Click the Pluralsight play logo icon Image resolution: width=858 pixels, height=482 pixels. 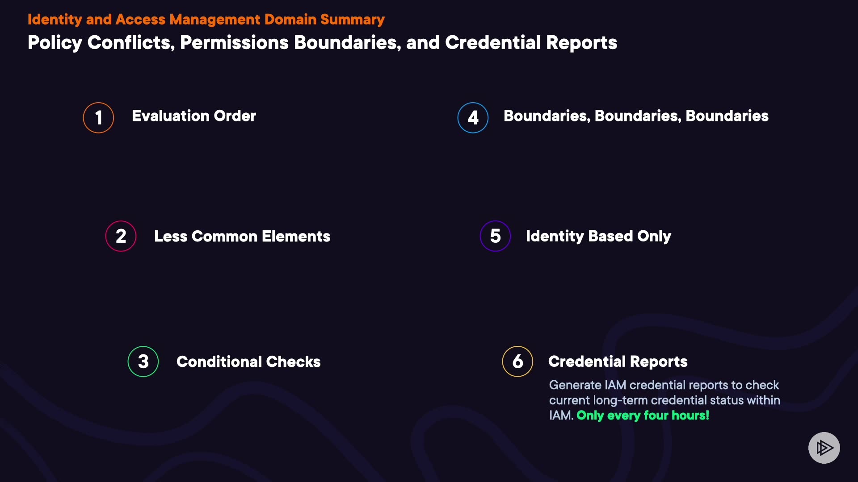(x=824, y=448)
